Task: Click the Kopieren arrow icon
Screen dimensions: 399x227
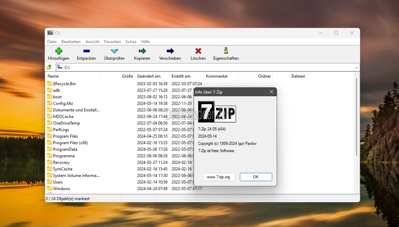Action: (142, 51)
